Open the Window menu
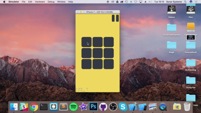Image resolution: width=201 pixels, height=113 pixels. click(x=61, y=2)
